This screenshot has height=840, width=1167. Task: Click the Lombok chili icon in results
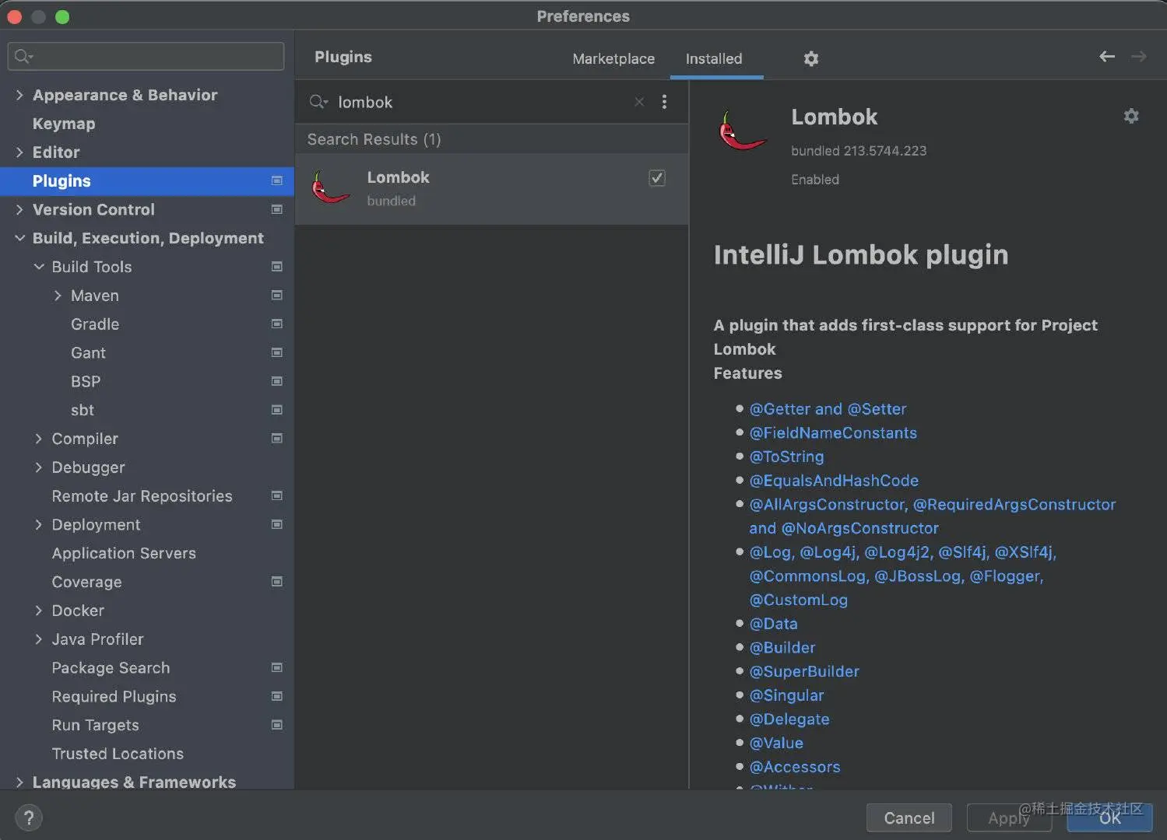point(330,187)
